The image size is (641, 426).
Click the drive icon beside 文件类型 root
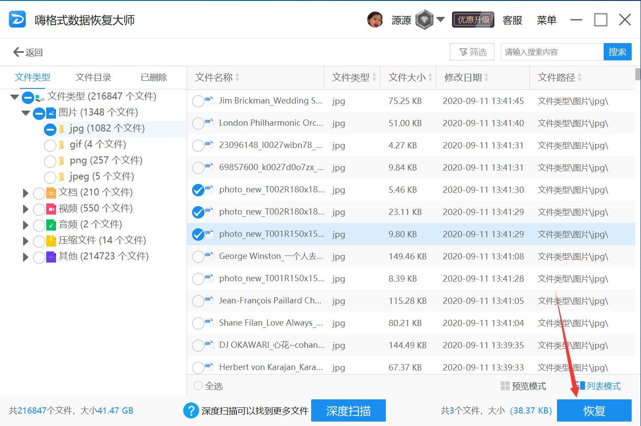(x=40, y=97)
